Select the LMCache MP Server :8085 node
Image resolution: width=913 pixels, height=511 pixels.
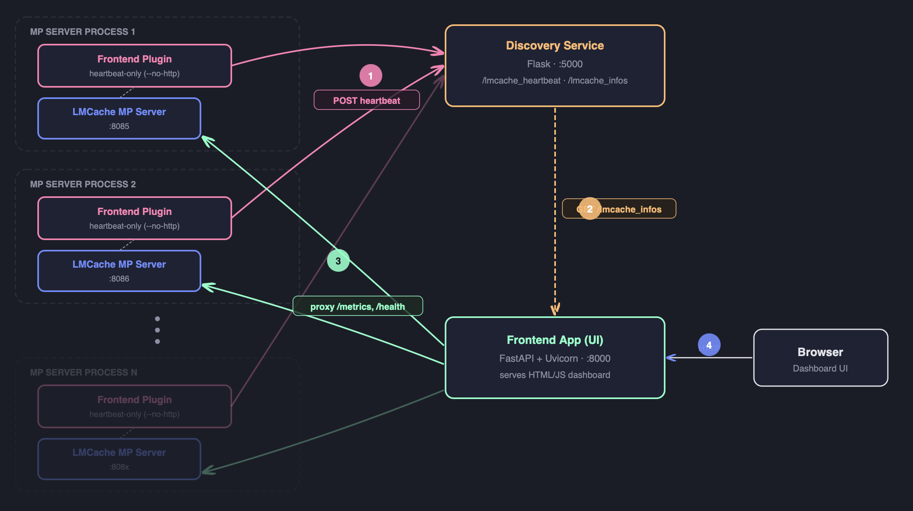tap(119, 118)
